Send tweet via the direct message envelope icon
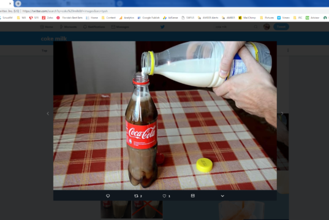This screenshot has height=220, width=329. [x=192, y=196]
